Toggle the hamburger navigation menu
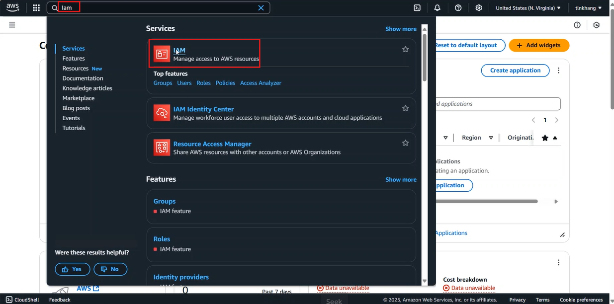 click(12, 25)
